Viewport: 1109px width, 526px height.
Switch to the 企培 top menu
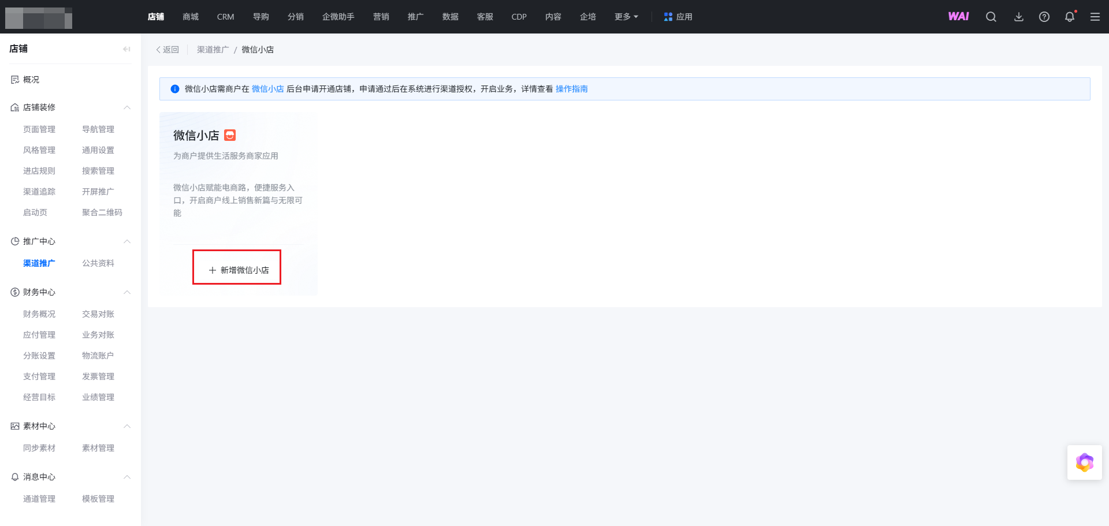pos(588,17)
